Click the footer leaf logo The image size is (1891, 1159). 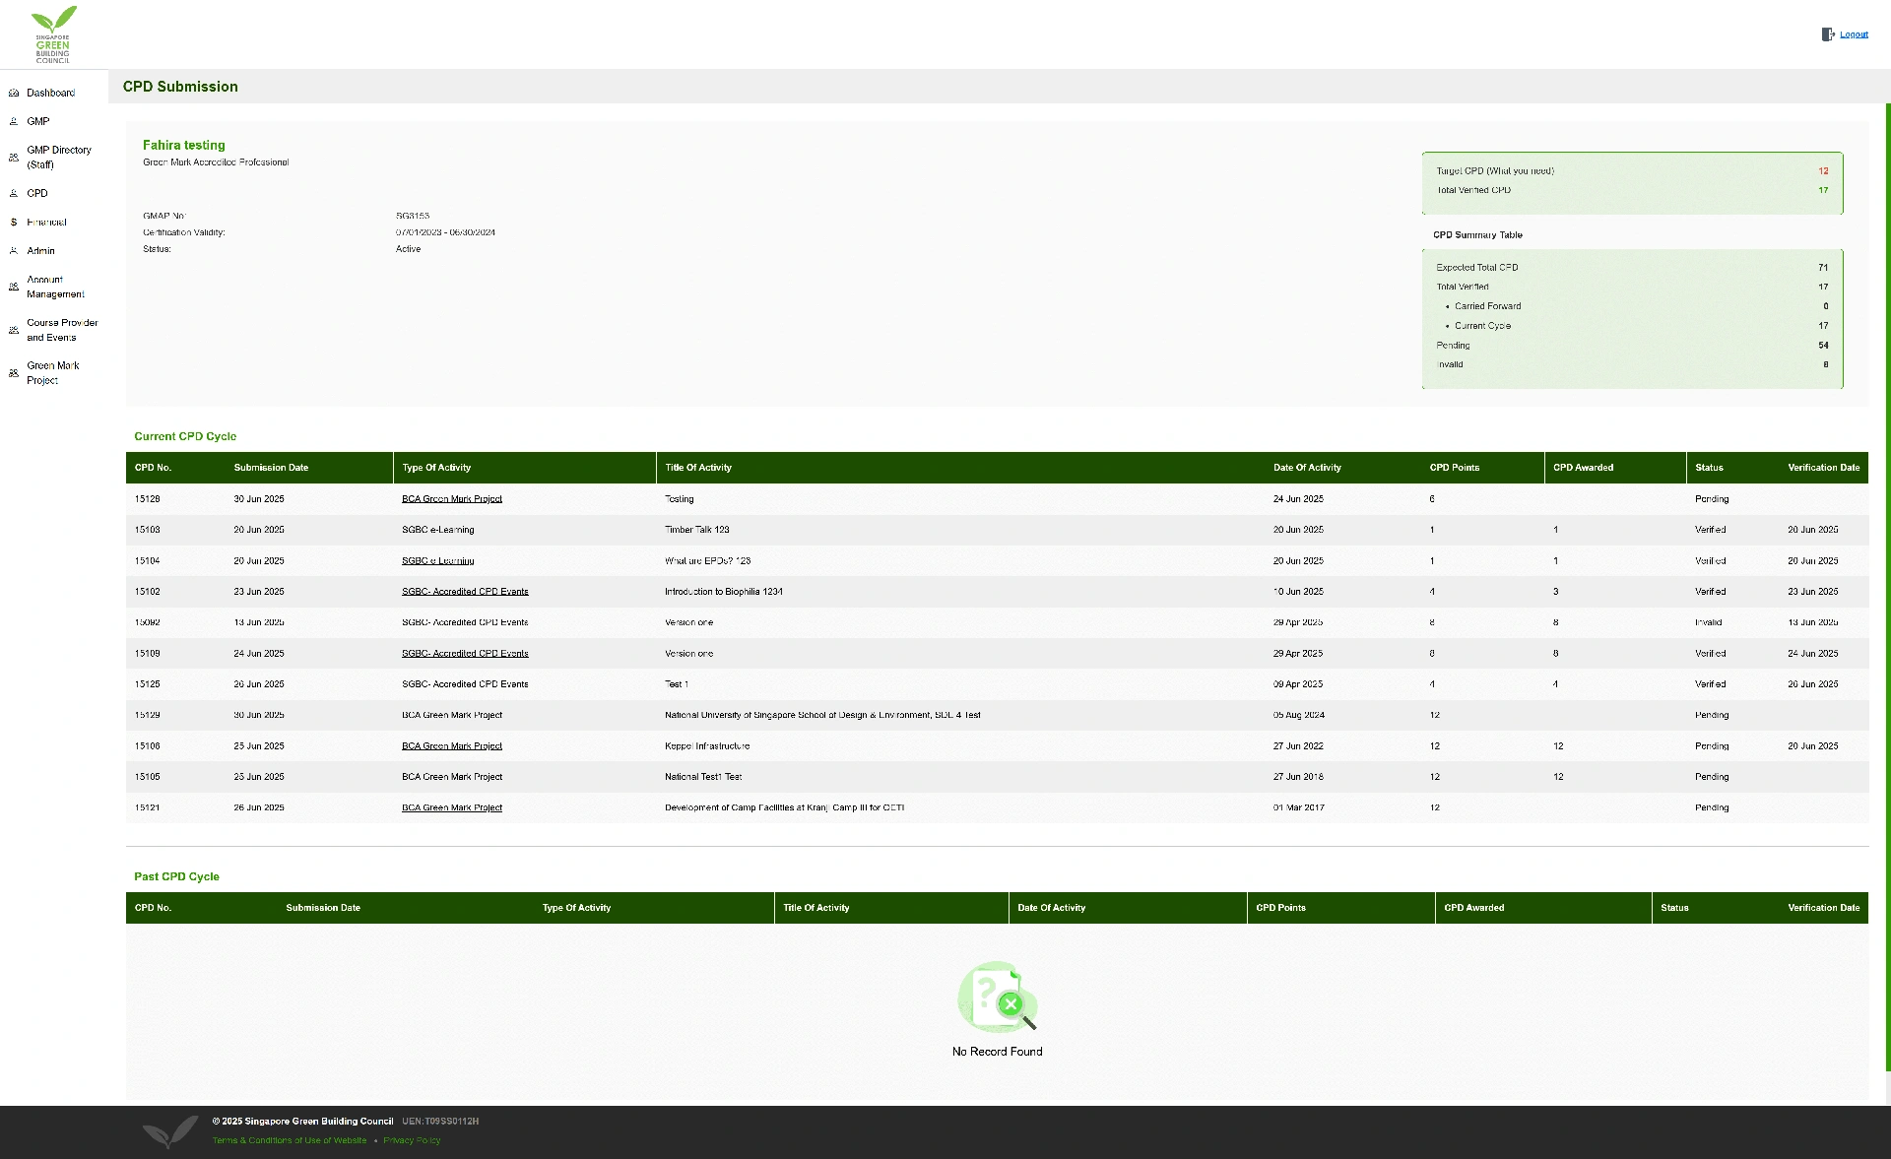click(169, 1131)
